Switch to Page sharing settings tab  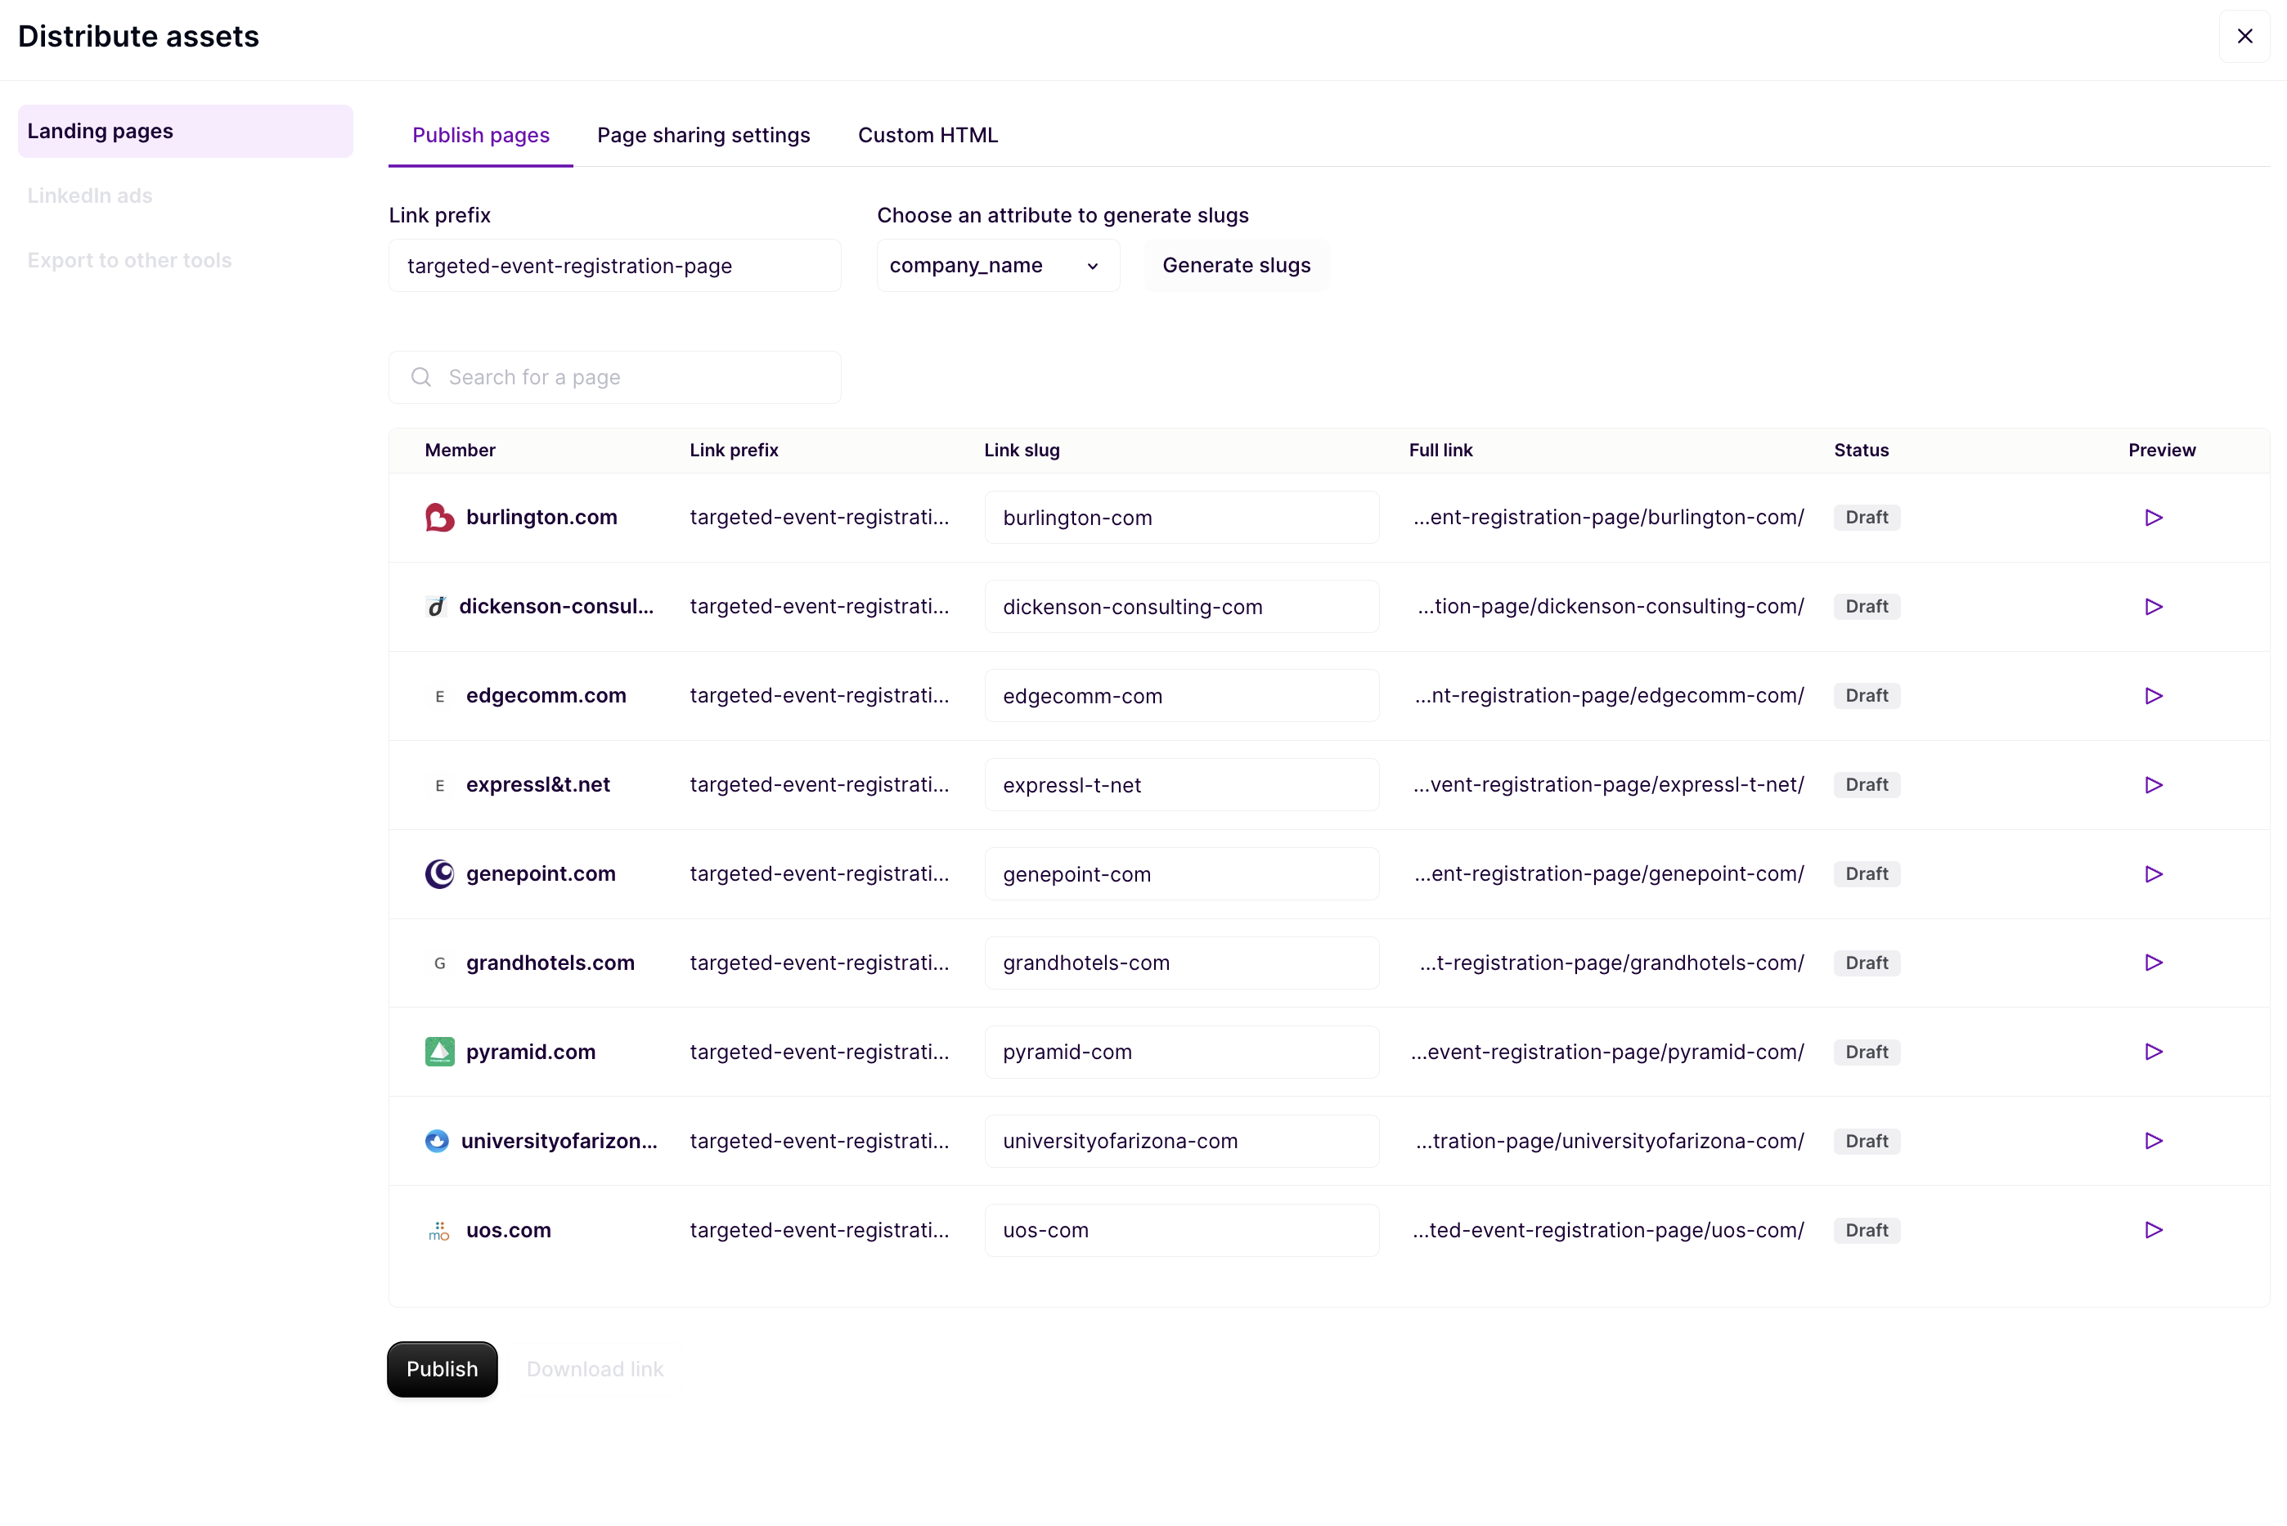tap(703, 134)
